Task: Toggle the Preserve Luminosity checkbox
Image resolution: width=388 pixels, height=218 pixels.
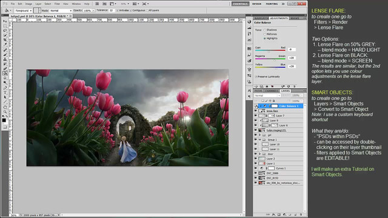Action: tap(256, 77)
